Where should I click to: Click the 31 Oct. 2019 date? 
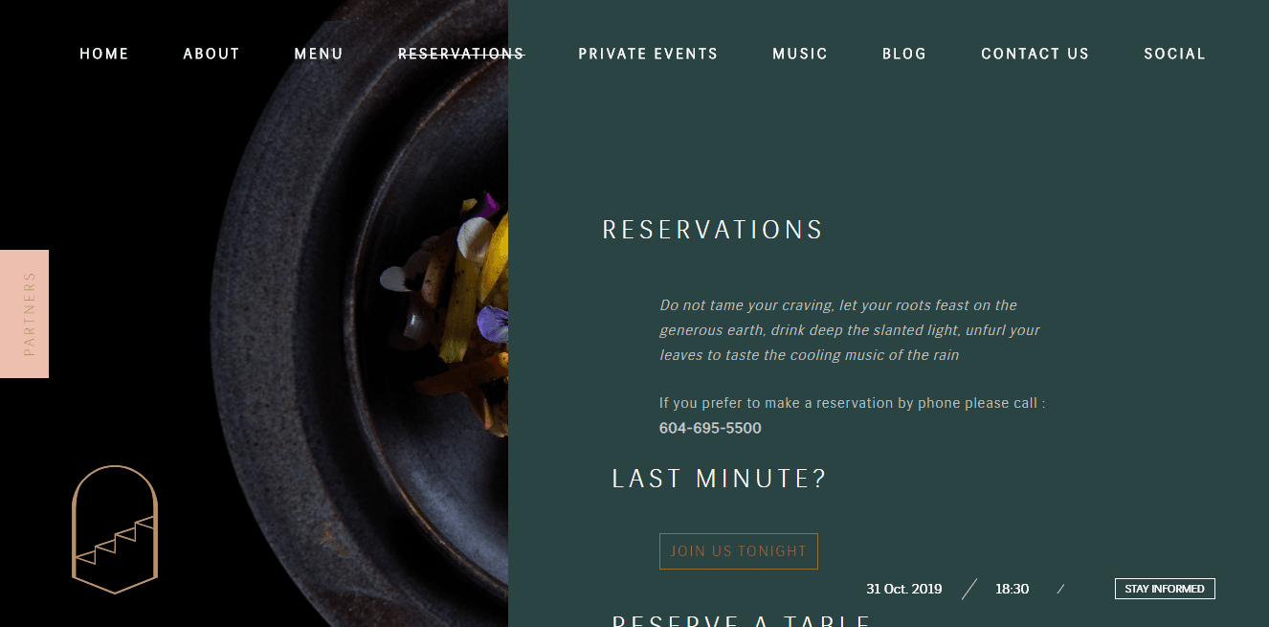(903, 589)
